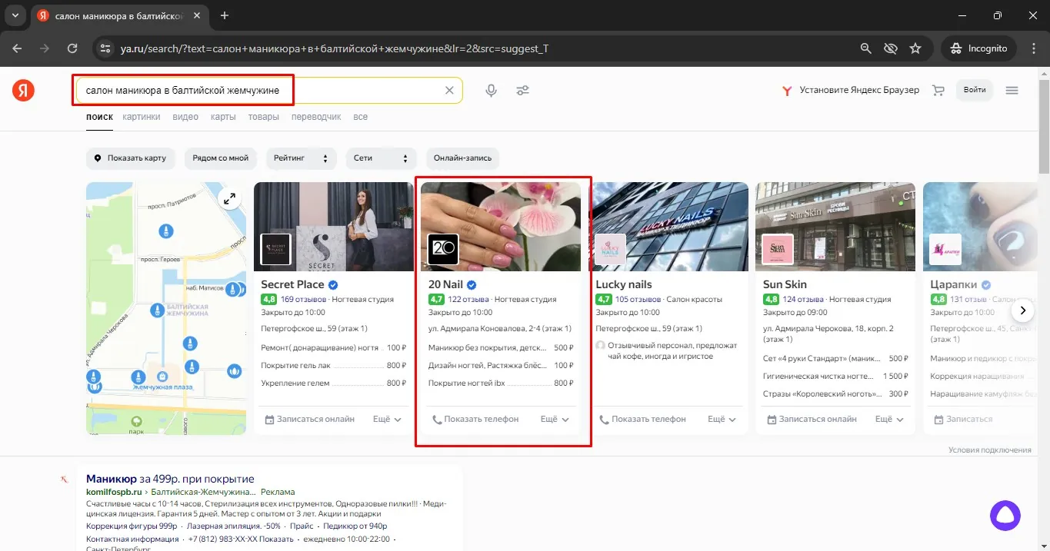Switch to the товары tab
This screenshot has height=551, width=1050.
pos(263,117)
